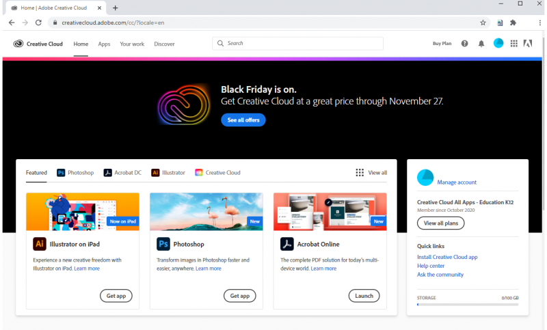Click the Creative Cloud logo icon
The height and width of the screenshot is (330, 547).
[18, 44]
